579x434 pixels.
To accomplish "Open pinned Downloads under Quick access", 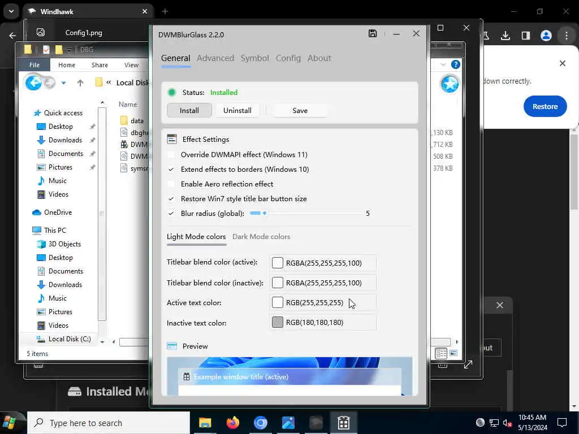I will coord(65,140).
